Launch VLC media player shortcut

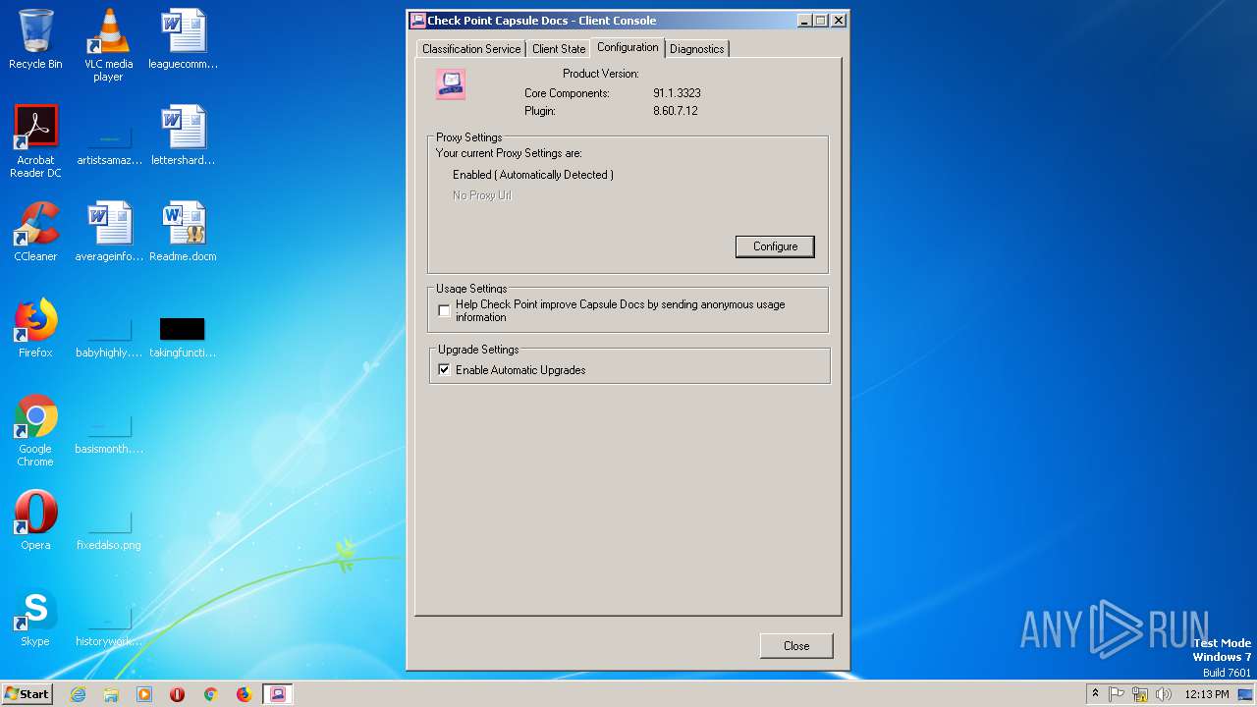click(108, 45)
